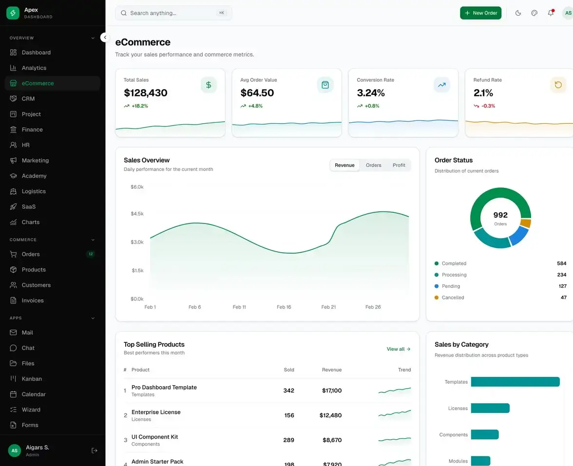Go to Logistics in the sidebar
Viewport: 573px width, 466px height.
tap(52, 191)
